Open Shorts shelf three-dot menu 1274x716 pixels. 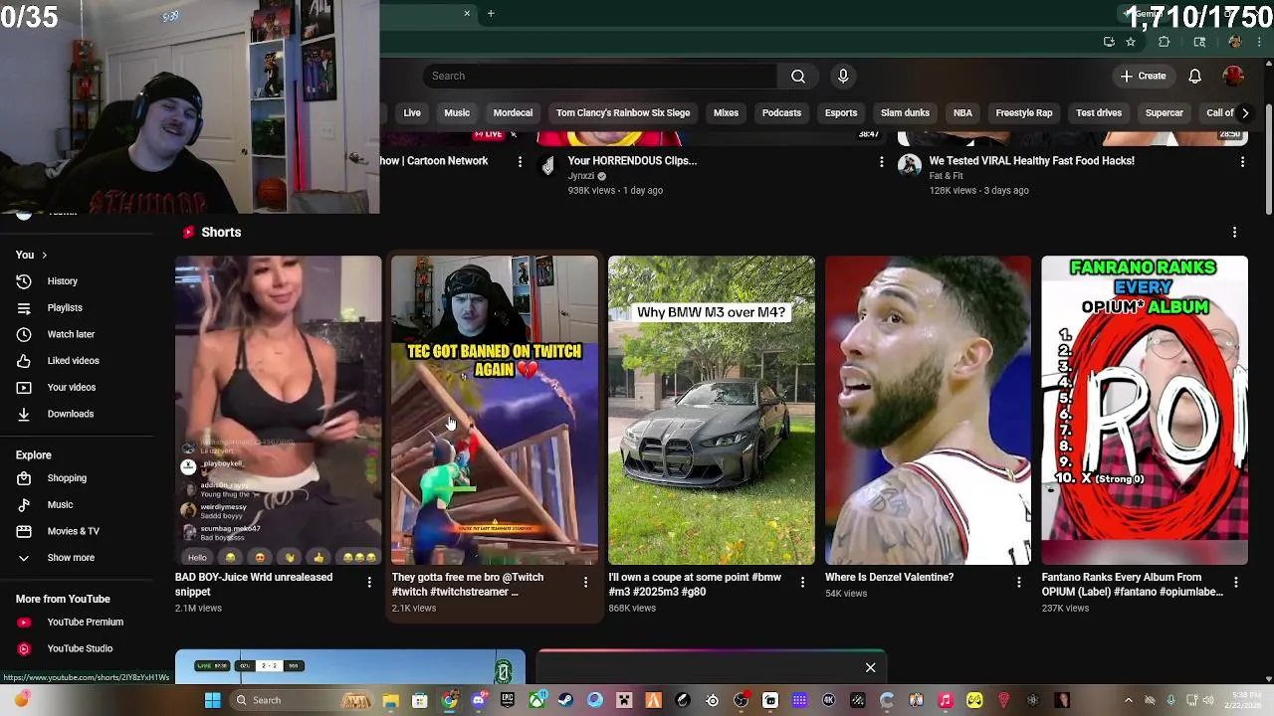1234,232
